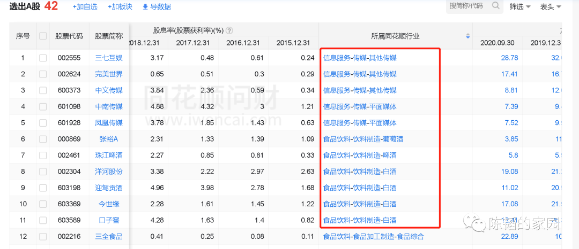
Task: Click the 2020.09.30 column header
Action: coord(497,43)
